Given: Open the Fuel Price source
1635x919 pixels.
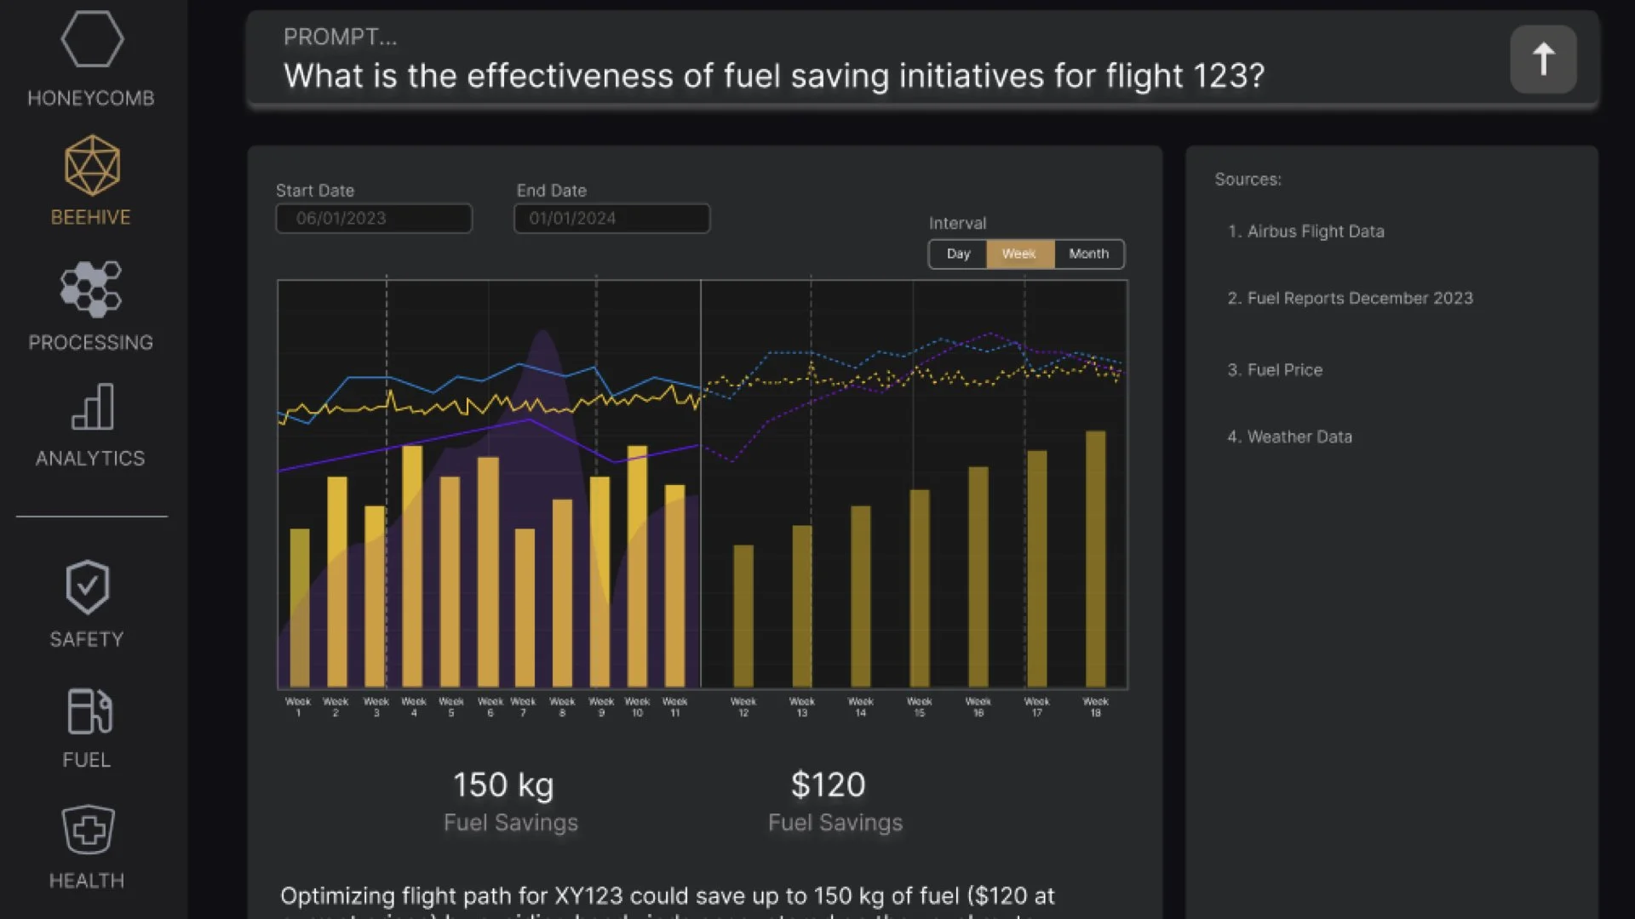Looking at the screenshot, I should coord(1275,370).
